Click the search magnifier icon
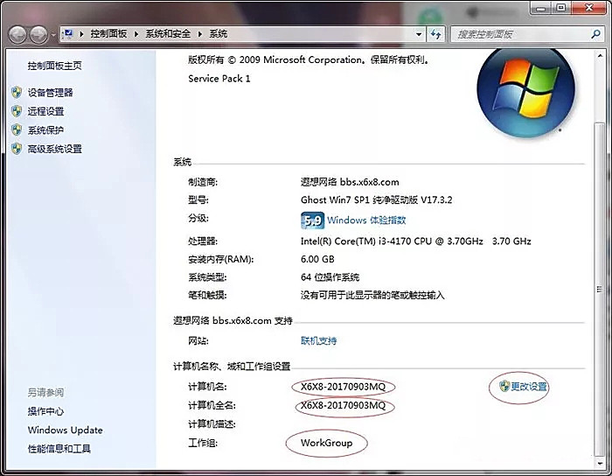The height and width of the screenshot is (476, 612). click(595, 34)
